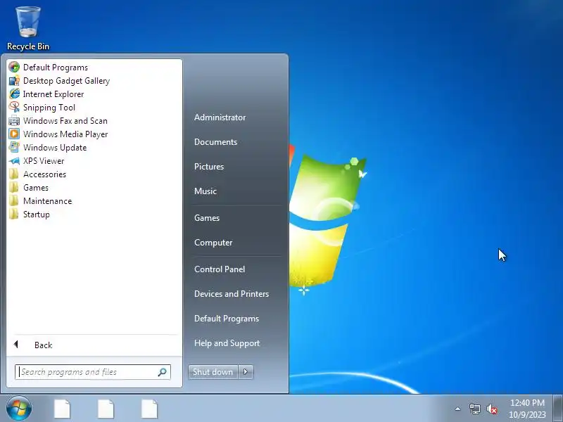This screenshot has width=563, height=422.
Task: Launch Desktop Gadget Gallery label
Action: 66,81
